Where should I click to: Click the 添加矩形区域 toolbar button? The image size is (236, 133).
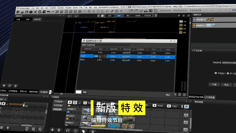click(165, 10)
